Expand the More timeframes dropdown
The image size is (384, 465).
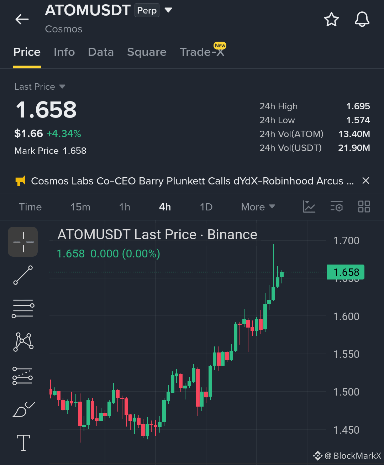[x=258, y=207]
